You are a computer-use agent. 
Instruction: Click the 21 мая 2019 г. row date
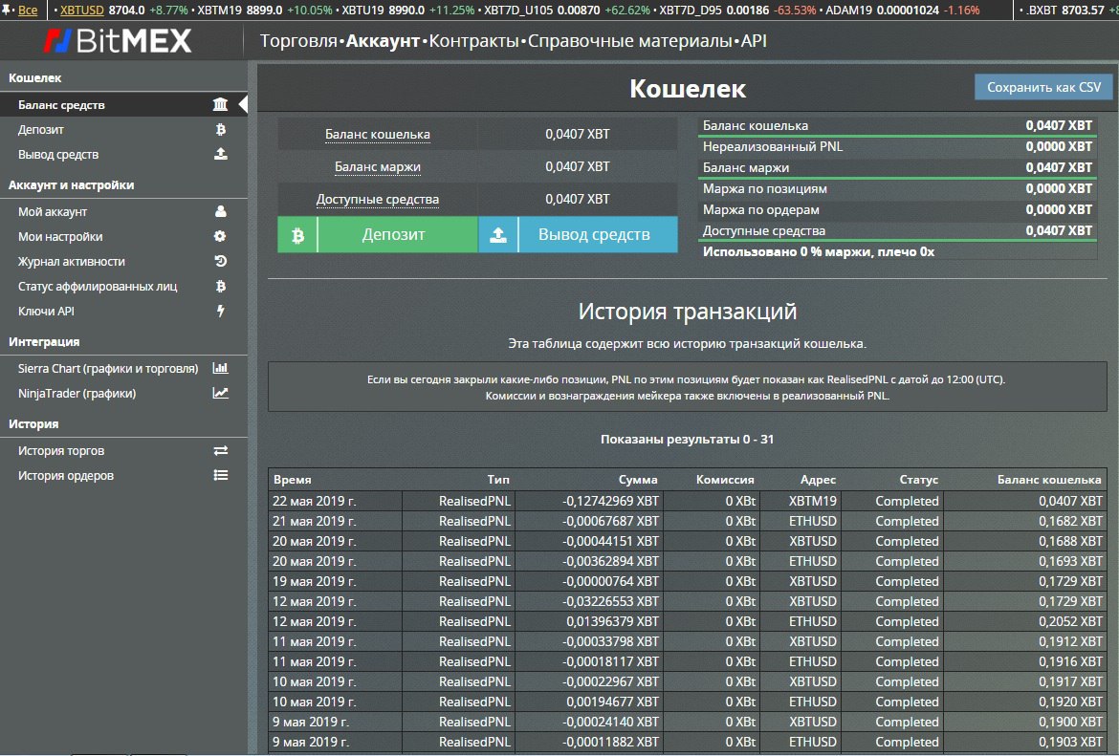coord(314,521)
